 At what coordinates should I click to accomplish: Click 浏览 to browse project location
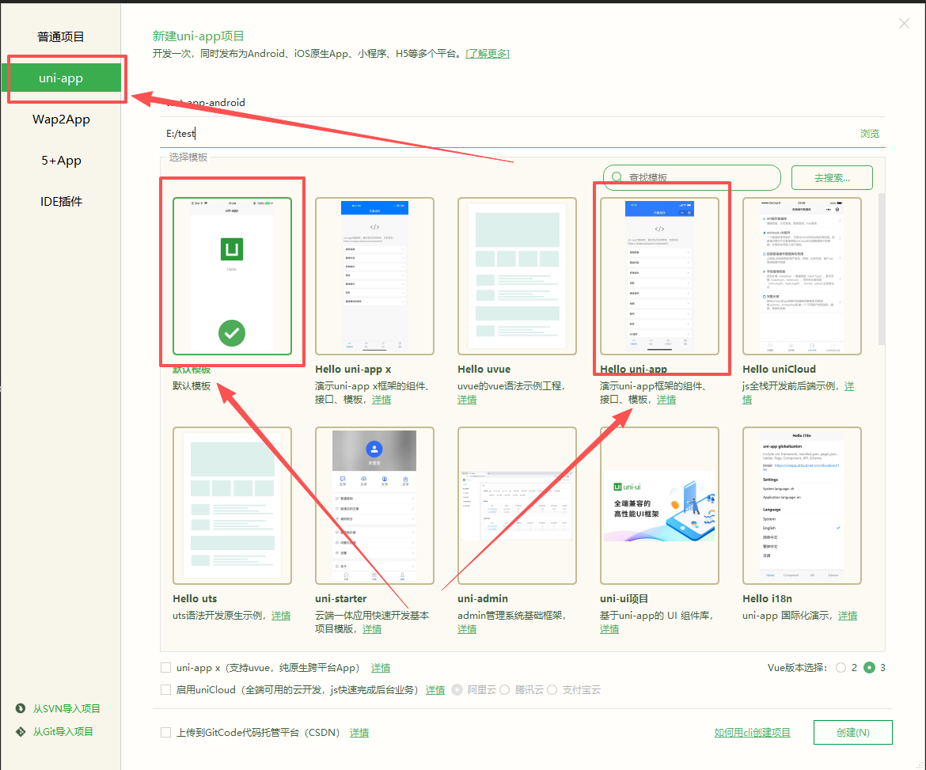pos(869,134)
